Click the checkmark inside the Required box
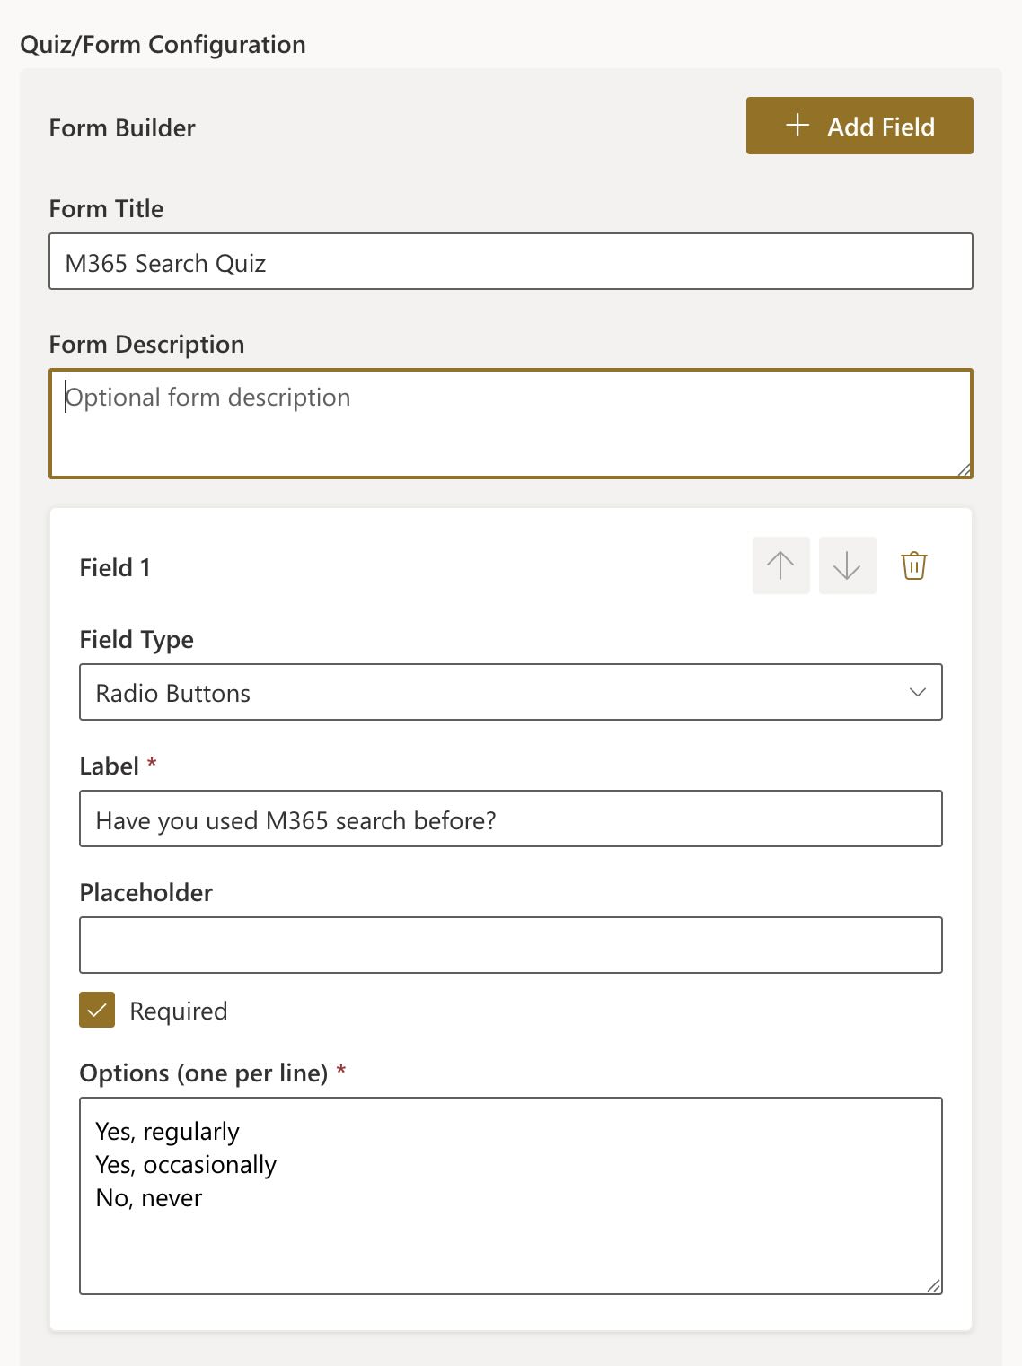 98,1011
